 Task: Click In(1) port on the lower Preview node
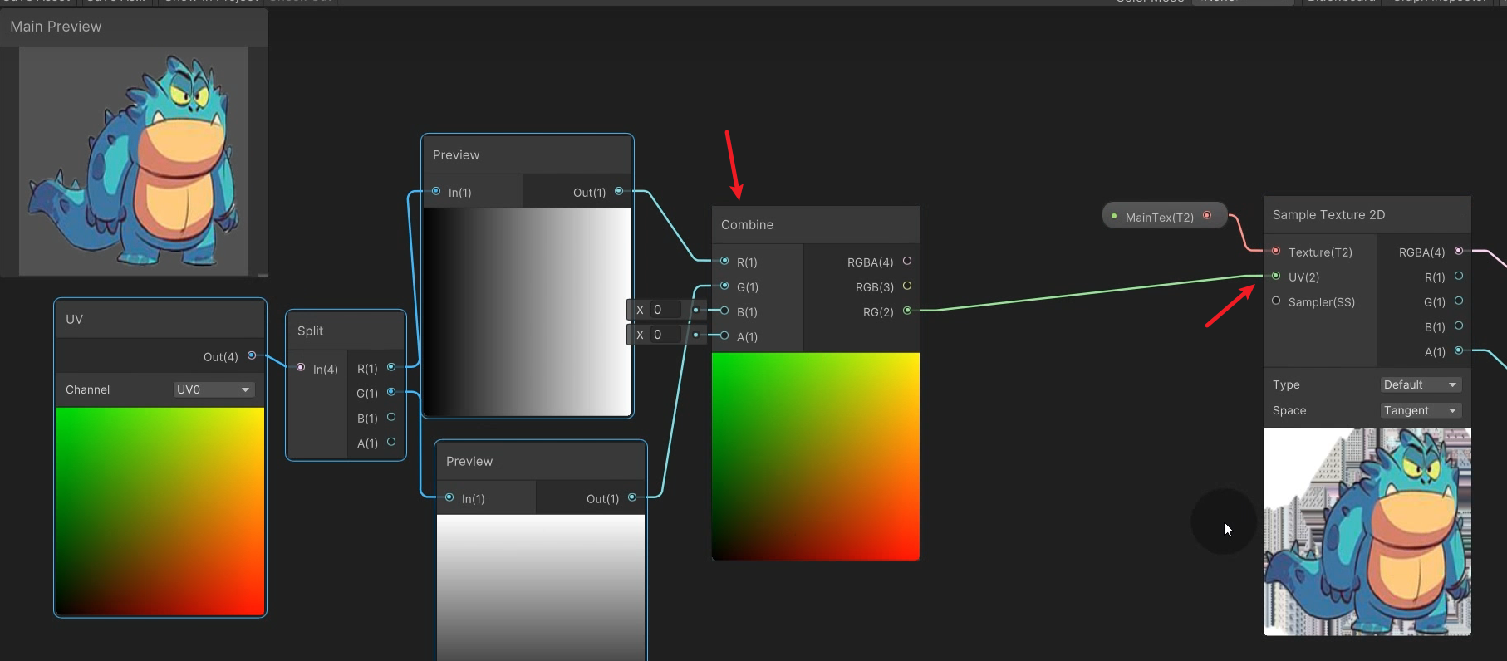tap(449, 497)
